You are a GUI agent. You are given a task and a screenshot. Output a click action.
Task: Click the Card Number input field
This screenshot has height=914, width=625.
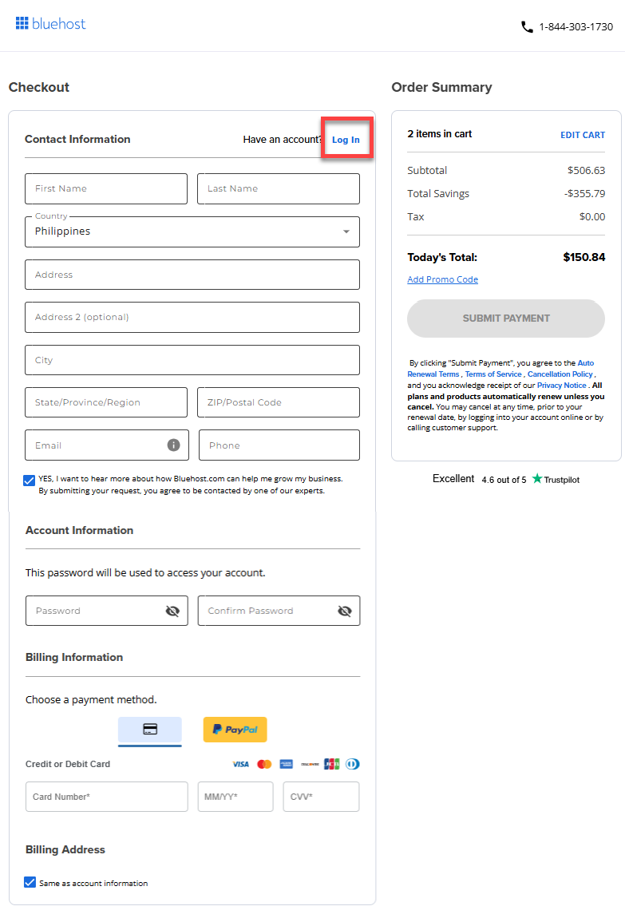pyautogui.click(x=106, y=796)
